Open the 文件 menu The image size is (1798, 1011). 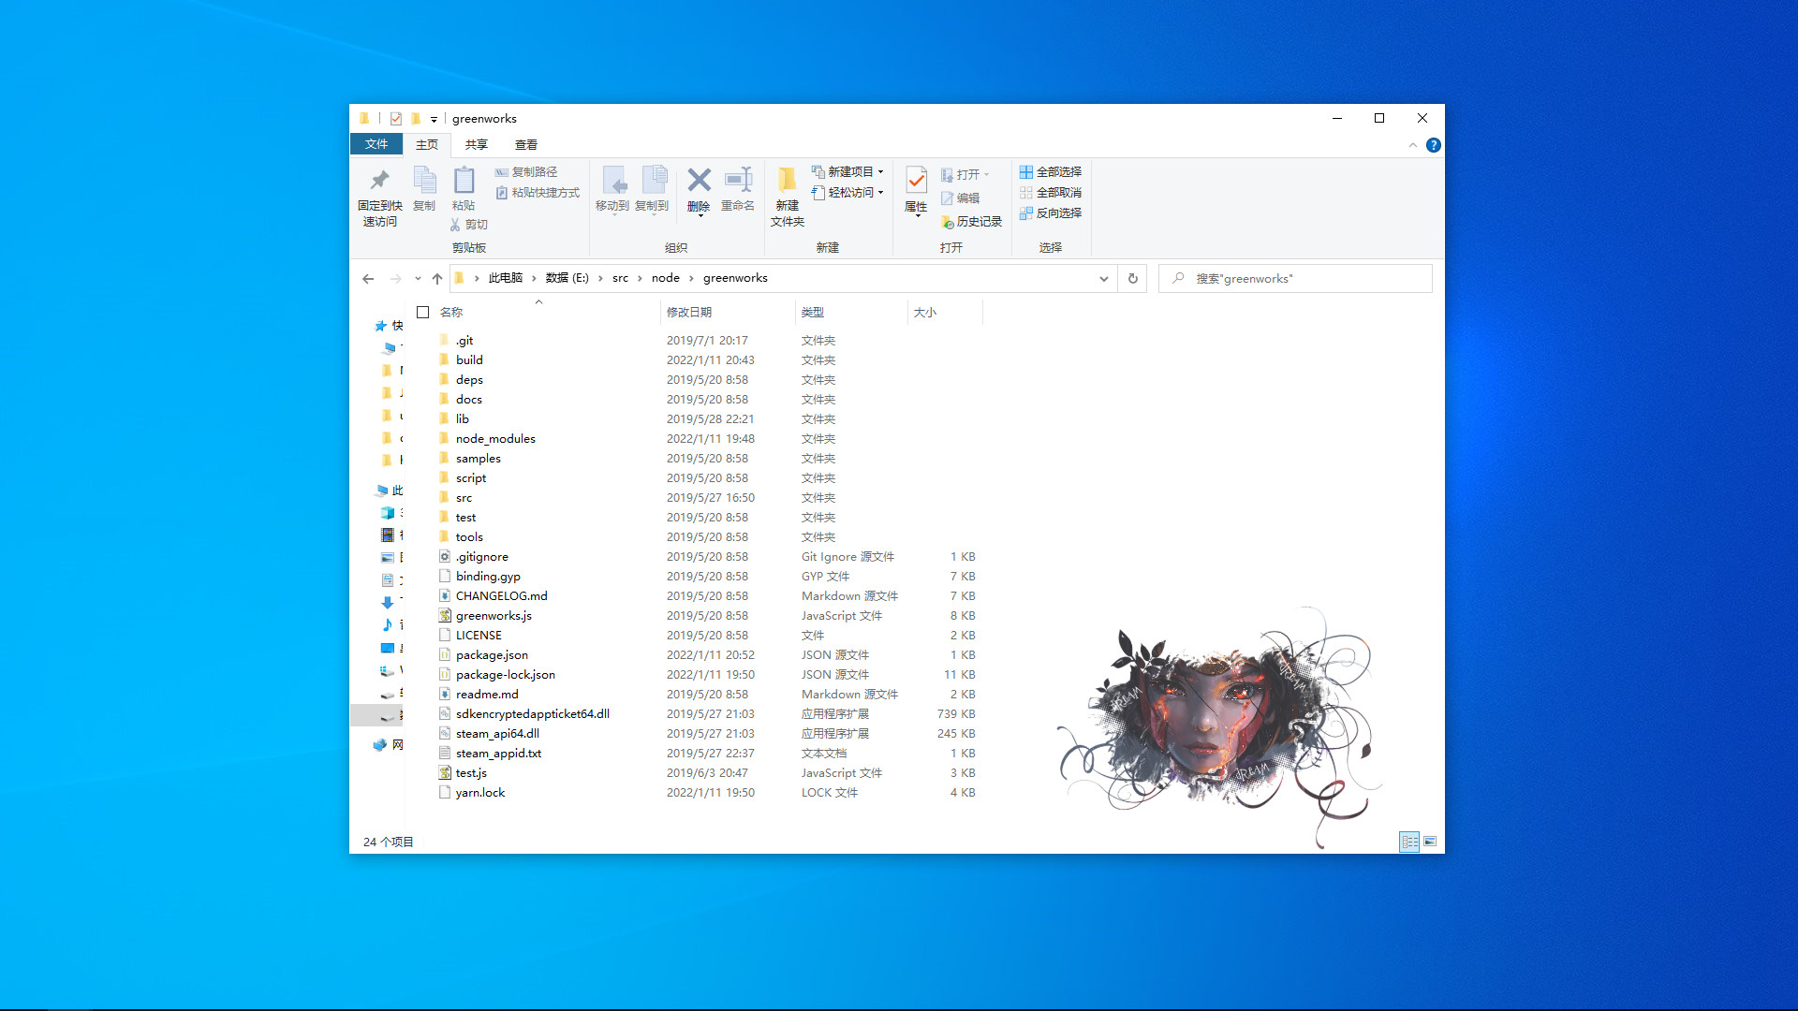376,144
